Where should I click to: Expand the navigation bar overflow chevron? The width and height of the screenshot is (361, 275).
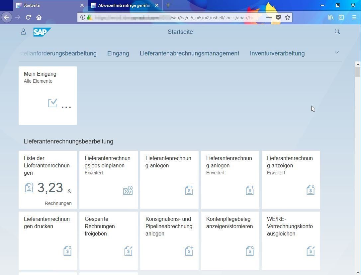click(337, 52)
